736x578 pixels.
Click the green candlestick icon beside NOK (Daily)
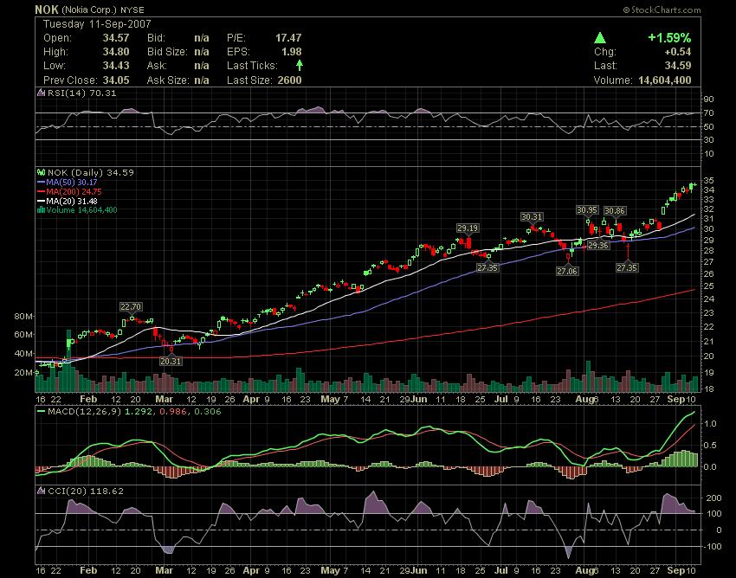[42, 173]
